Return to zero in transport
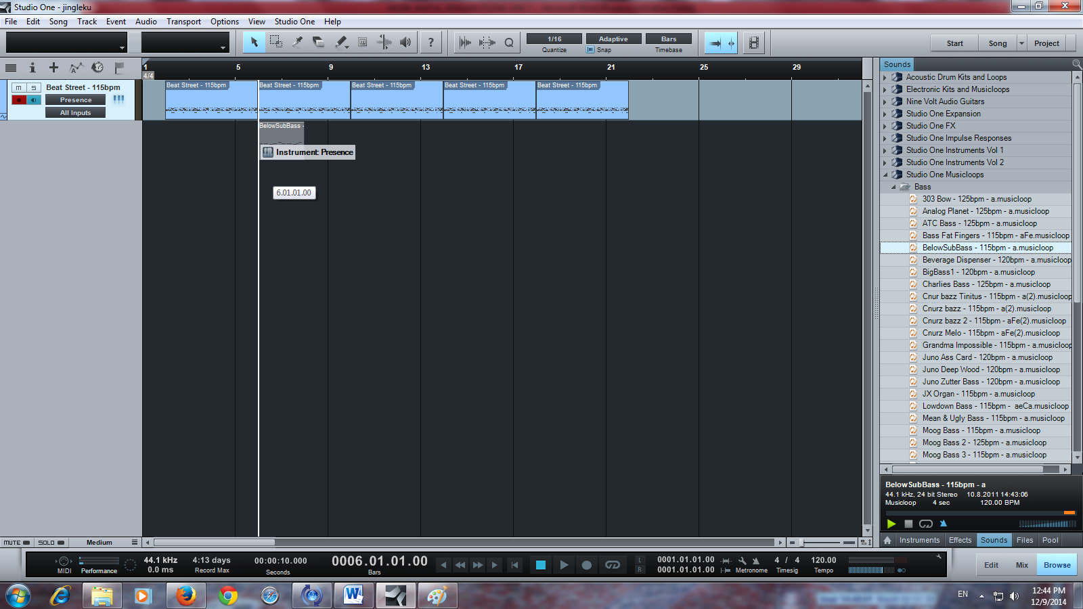1083x609 pixels. click(514, 565)
